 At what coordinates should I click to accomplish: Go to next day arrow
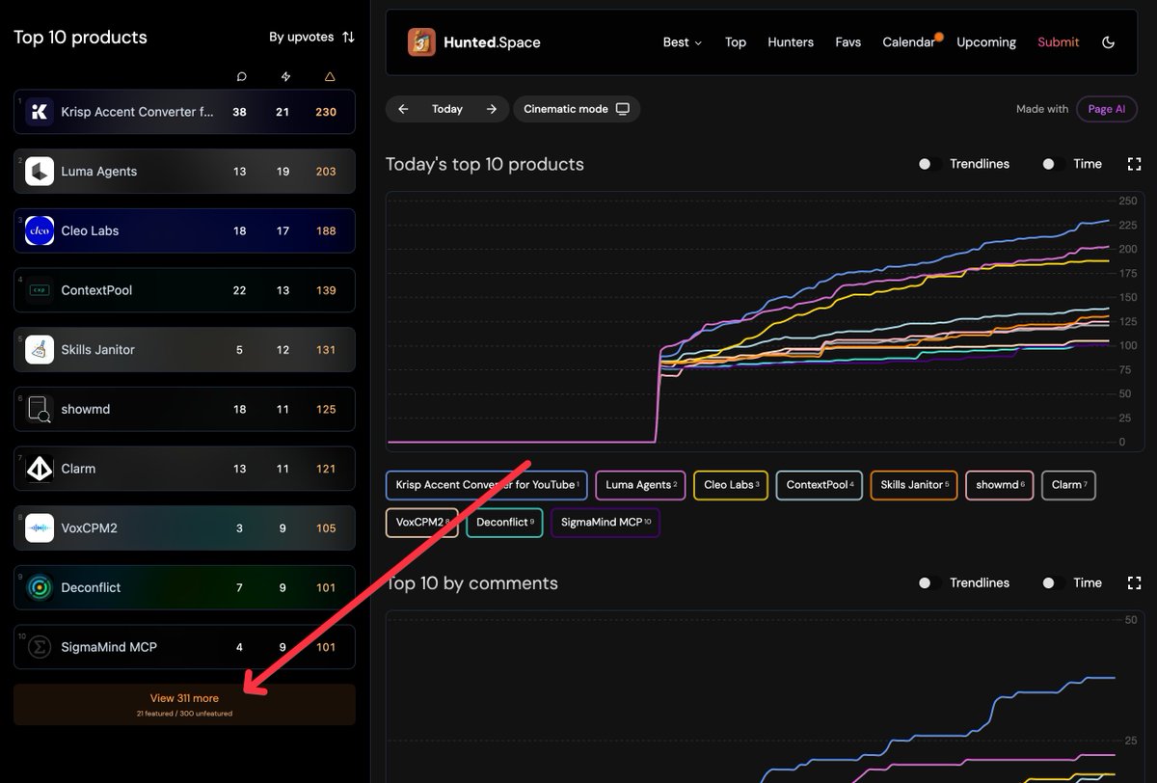click(x=492, y=109)
